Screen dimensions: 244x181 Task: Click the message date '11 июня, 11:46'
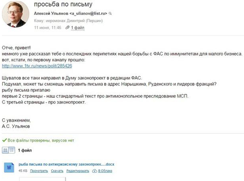coord(47,28)
